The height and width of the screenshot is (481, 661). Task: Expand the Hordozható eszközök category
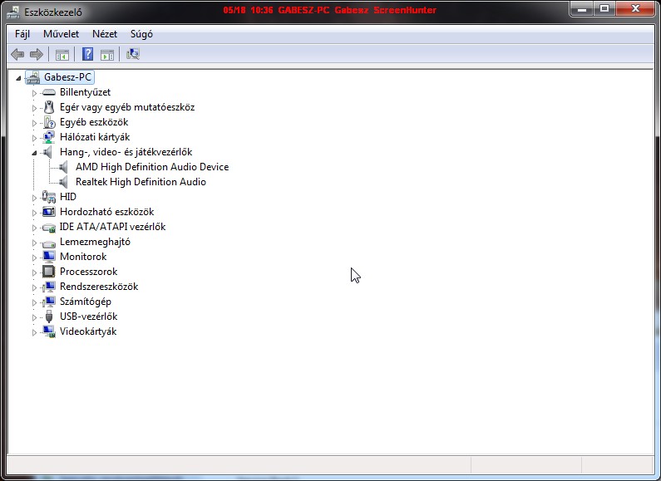pyautogui.click(x=34, y=213)
